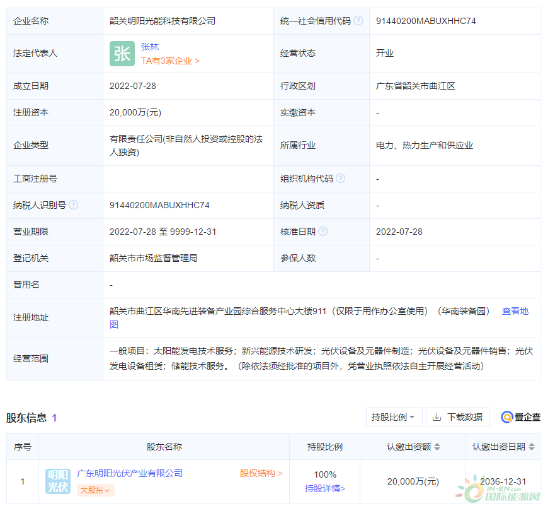Click help icon beside 核准日期

(323, 232)
